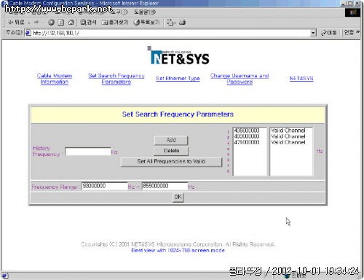364x280 pixels.
Task: Open the Back button's history dropdown arrow
Action: pyautogui.click(x=29, y=23)
